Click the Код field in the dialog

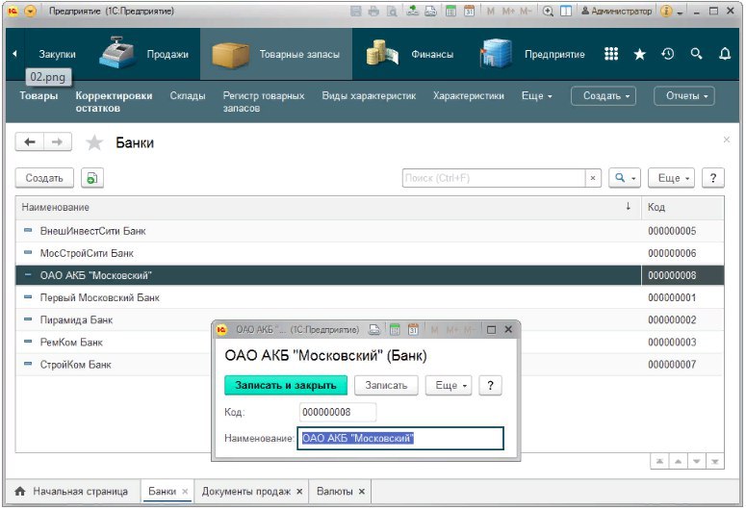pyautogui.click(x=338, y=412)
